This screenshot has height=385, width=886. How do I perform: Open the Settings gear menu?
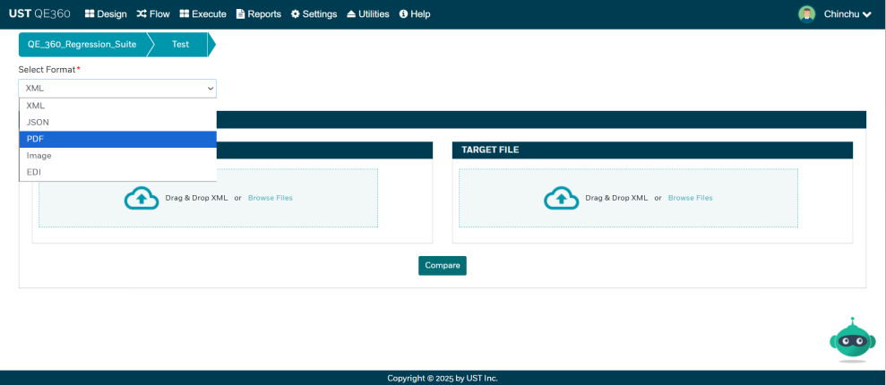click(x=314, y=14)
